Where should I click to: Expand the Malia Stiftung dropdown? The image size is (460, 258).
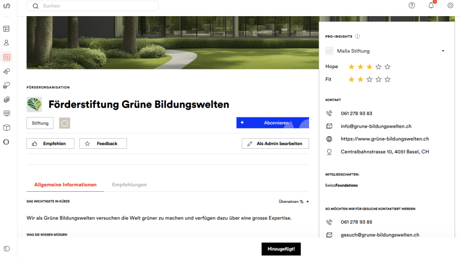pyautogui.click(x=442, y=51)
